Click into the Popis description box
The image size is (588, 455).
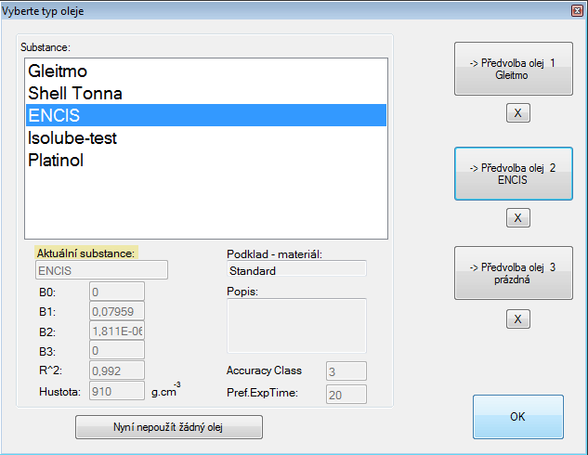coord(296,326)
